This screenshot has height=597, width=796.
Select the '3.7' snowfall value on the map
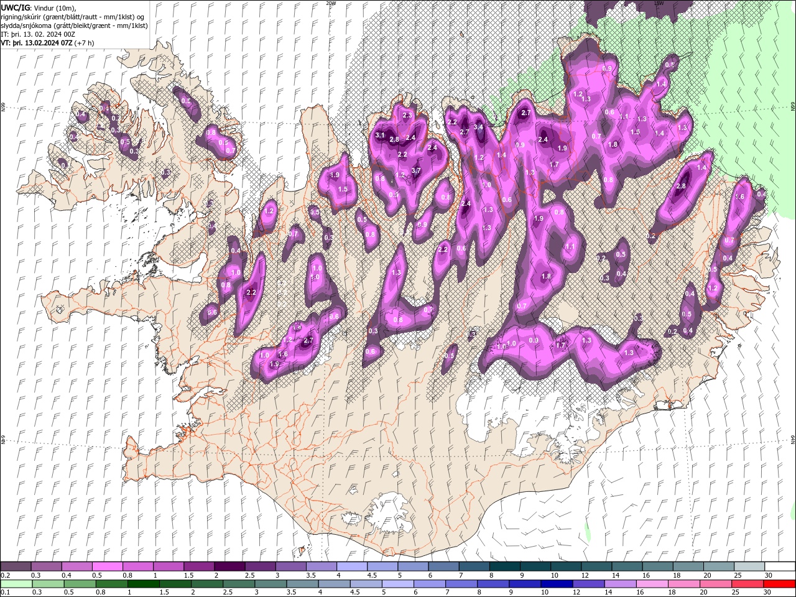pyautogui.click(x=416, y=170)
